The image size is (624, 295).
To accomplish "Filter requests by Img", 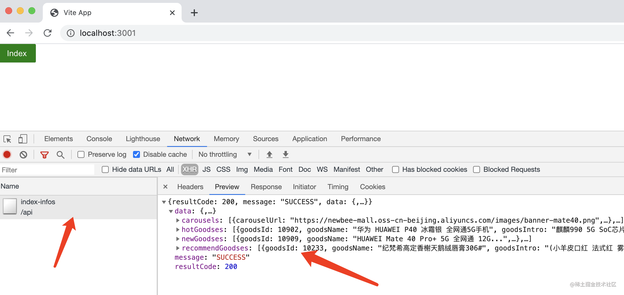I will (242, 169).
